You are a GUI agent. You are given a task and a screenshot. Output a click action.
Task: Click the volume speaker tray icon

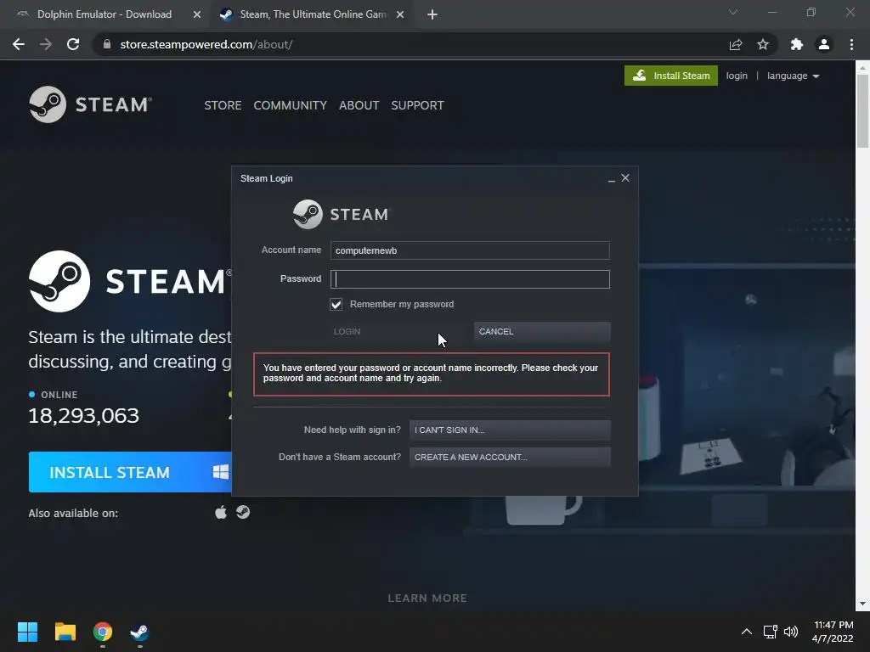[x=791, y=632]
